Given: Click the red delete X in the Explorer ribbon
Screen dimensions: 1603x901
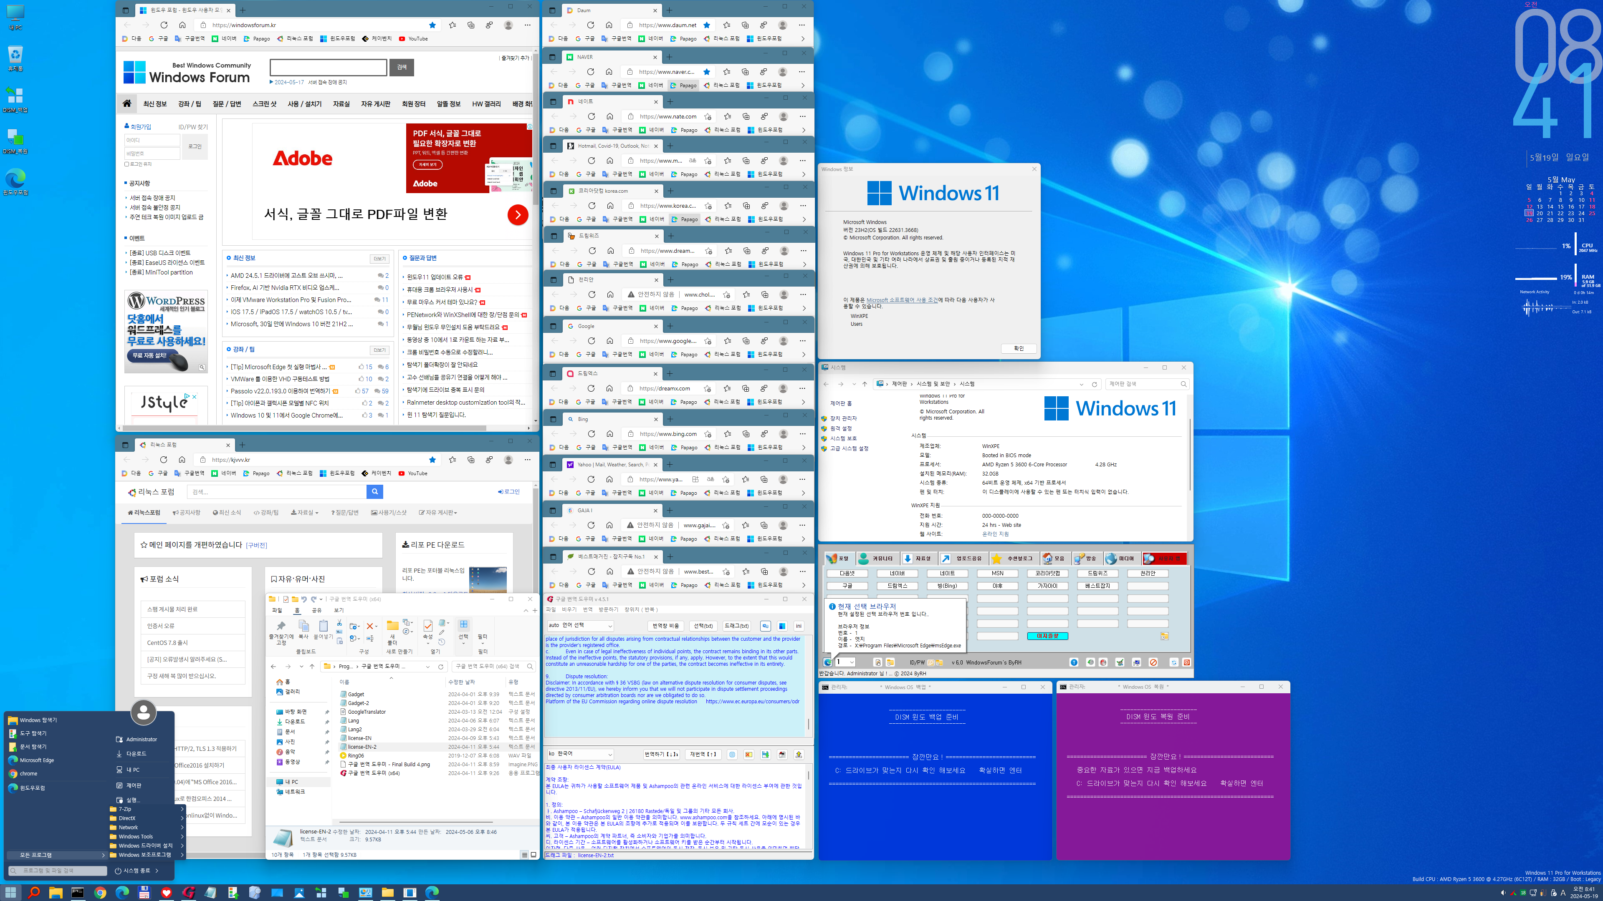Looking at the screenshot, I should (x=370, y=626).
